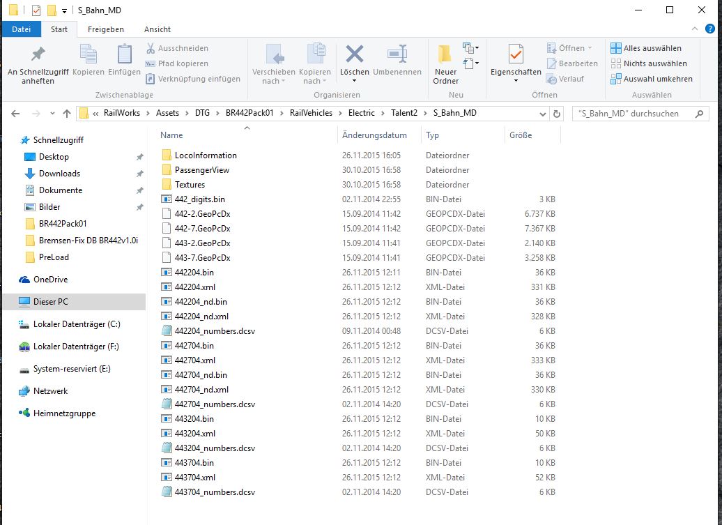This screenshot has width=722, height=525.
Task: Click the back navigation arrow
Action: (16, 114)
